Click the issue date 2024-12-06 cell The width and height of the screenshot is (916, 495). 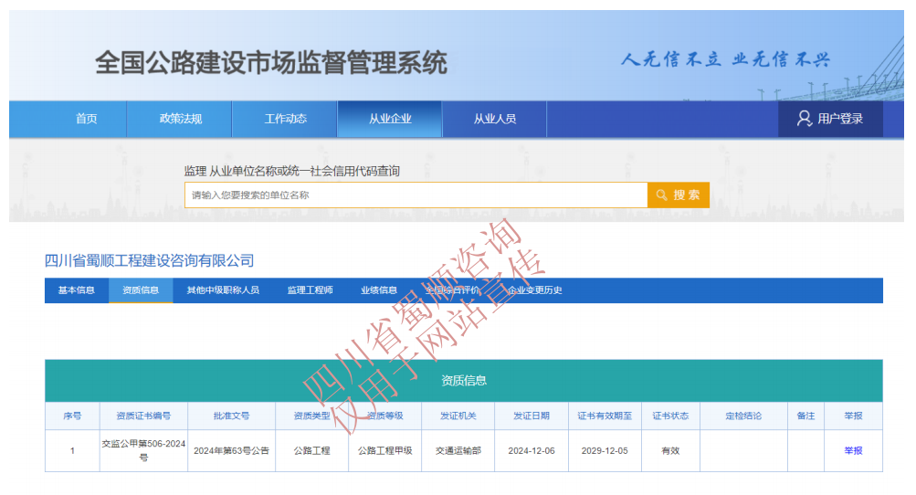coord(532,450)
